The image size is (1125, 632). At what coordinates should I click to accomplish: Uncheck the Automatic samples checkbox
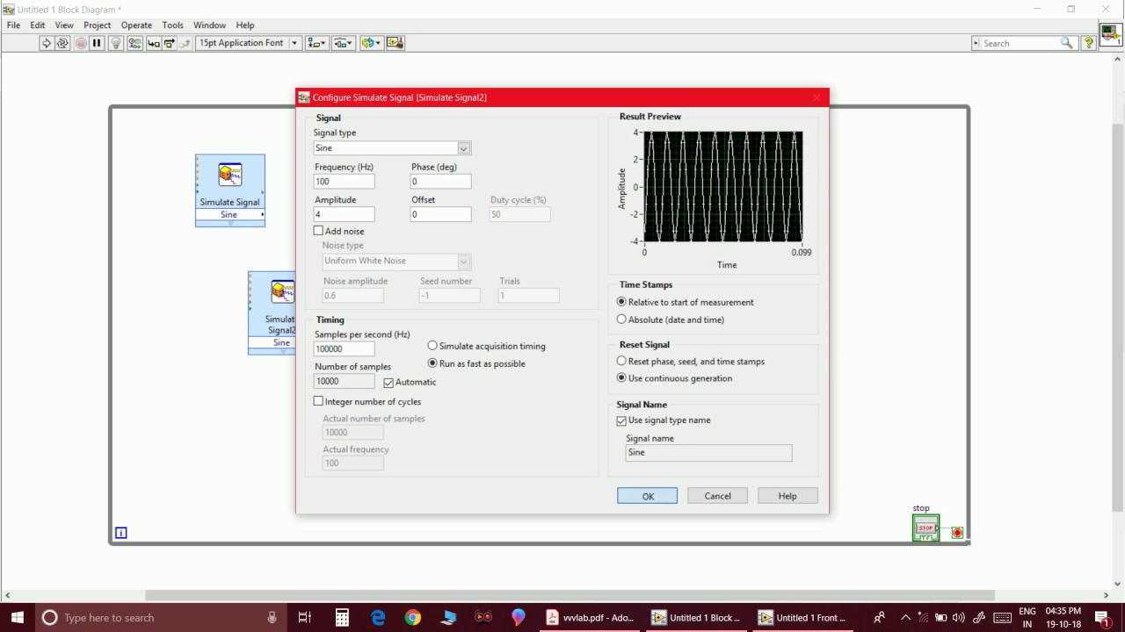point(388,383)
